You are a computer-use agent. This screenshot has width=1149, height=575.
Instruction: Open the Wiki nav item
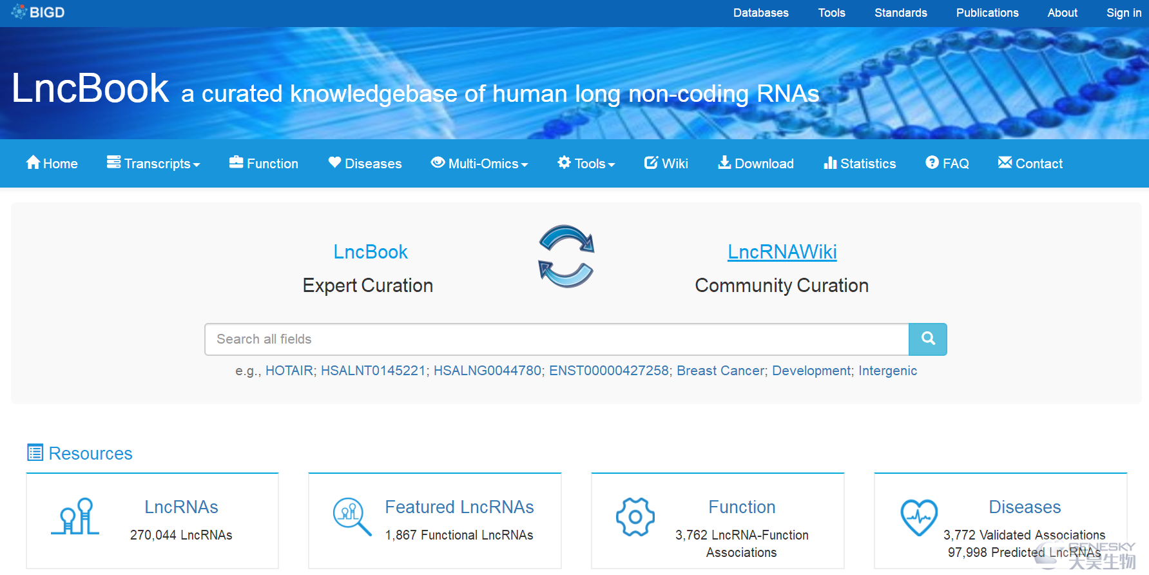coord(666,163)
